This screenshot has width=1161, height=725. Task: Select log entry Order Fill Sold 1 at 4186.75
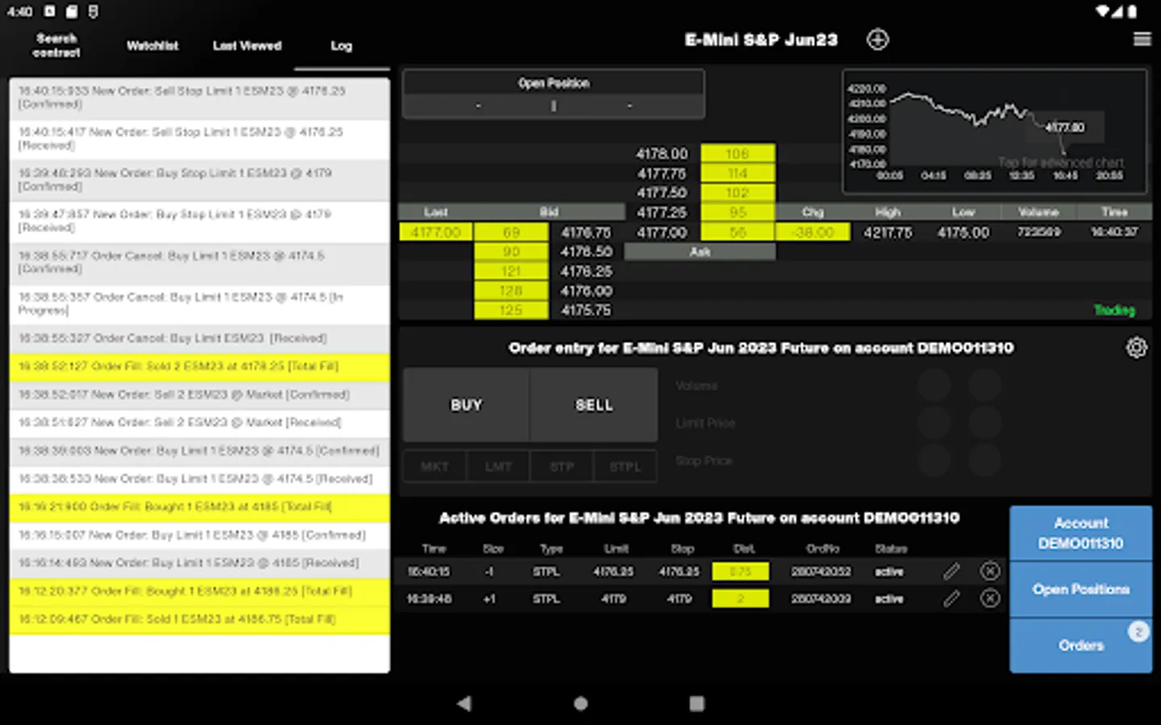pos(199,619)
